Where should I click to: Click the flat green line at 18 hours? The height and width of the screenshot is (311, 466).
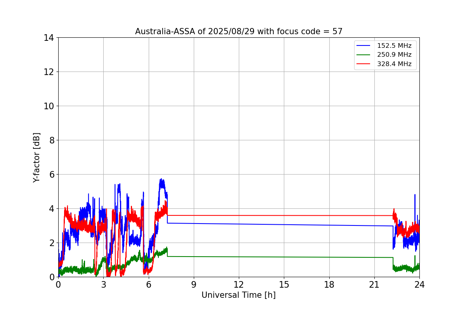click(329, 257)
